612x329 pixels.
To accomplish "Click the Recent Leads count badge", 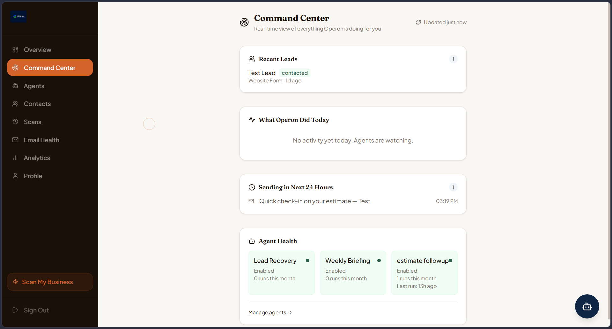I will tap(453, 59).
